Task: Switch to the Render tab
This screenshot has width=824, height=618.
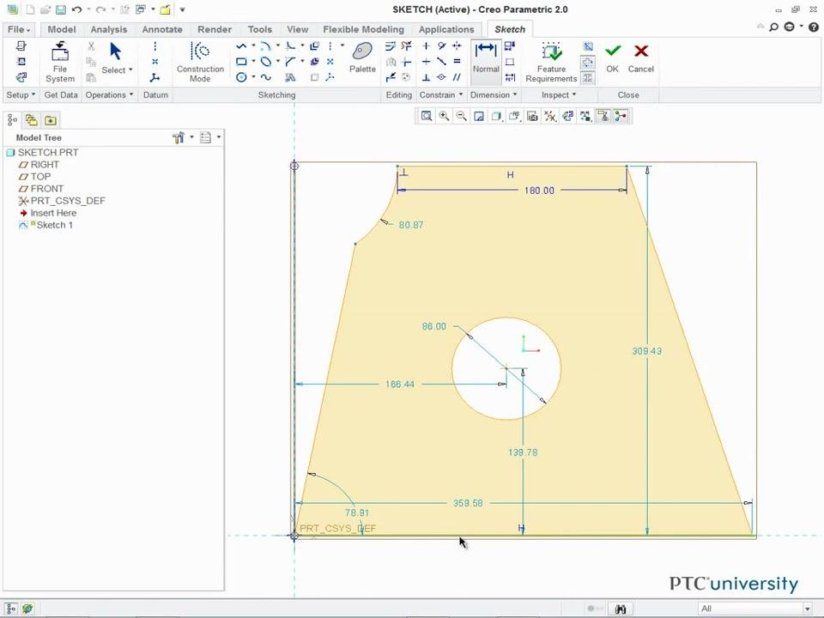Action: click(x=215, y=29)
